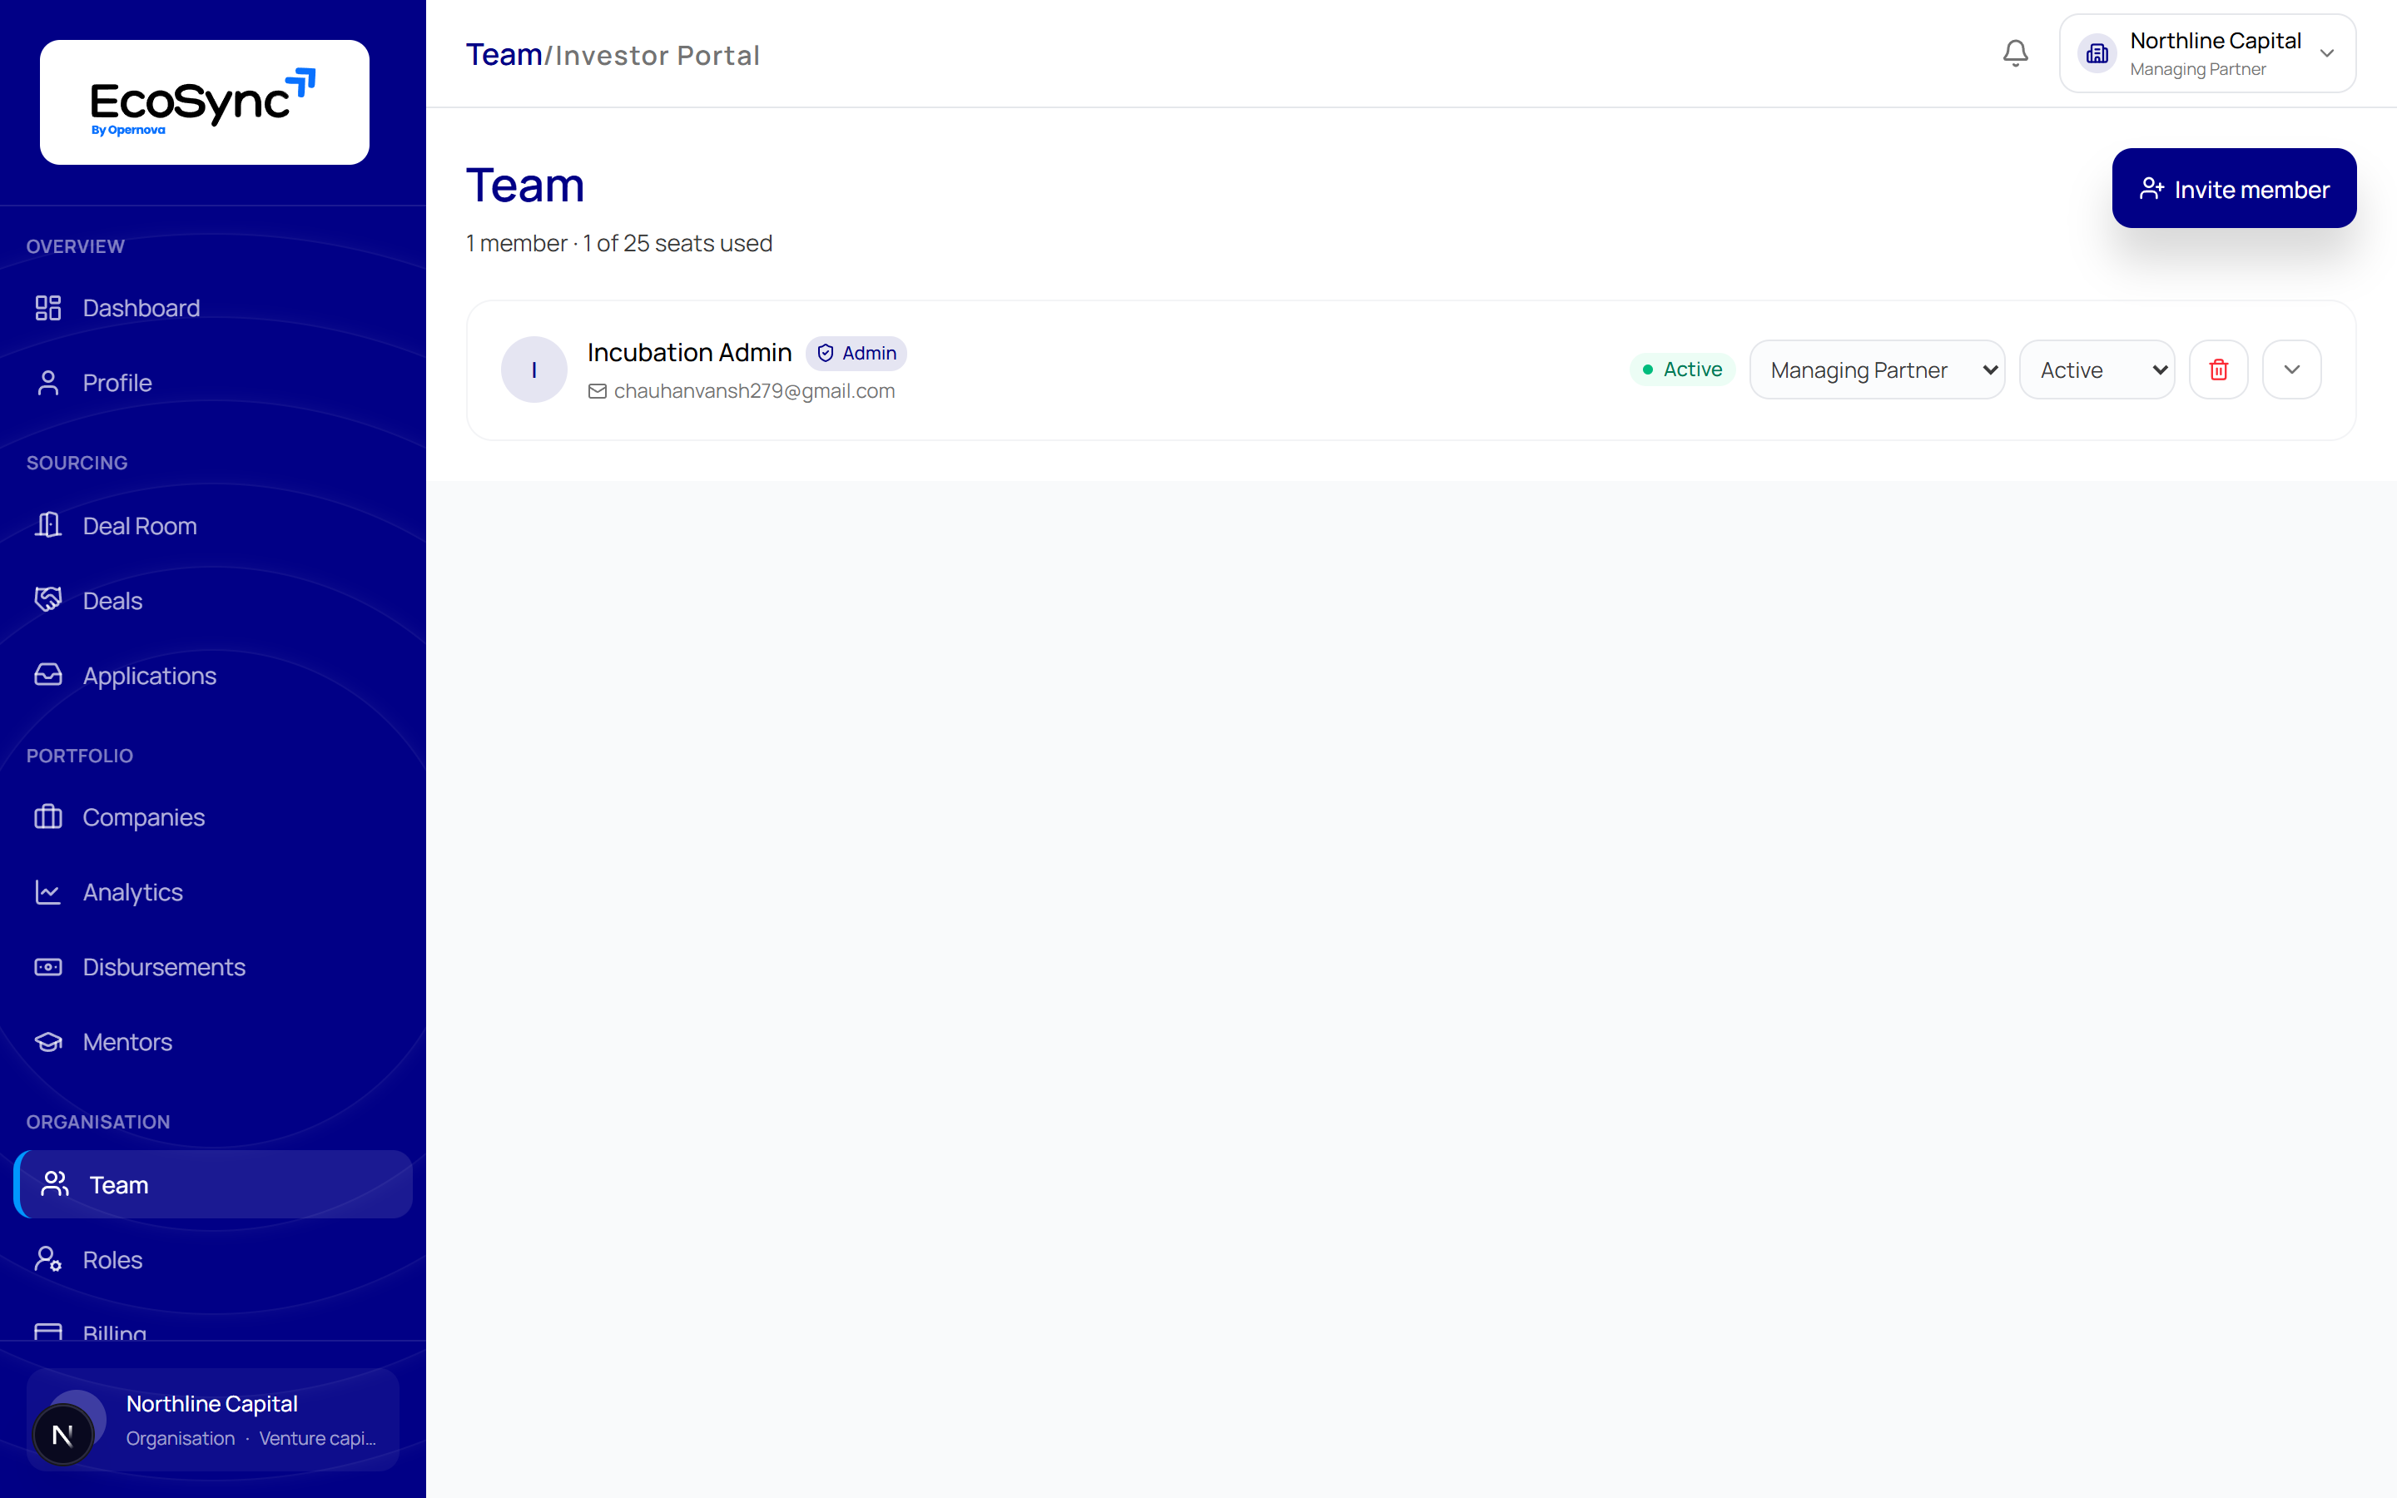Click the Dashboard grid icon in the sidebar

tap(47, 308)
